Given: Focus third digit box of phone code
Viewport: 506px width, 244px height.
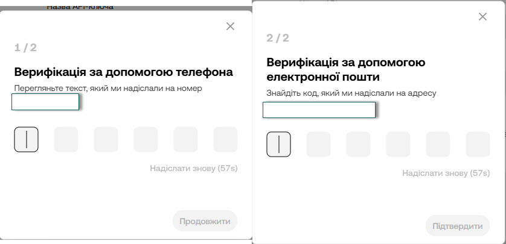Looking at the screenshot, I should (x=106, y=140).
